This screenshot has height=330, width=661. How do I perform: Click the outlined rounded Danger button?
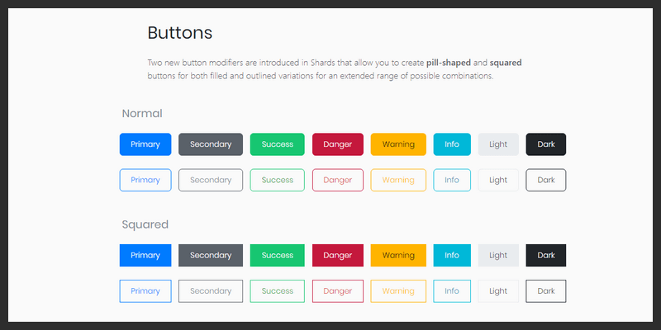[x=337, y=180]
